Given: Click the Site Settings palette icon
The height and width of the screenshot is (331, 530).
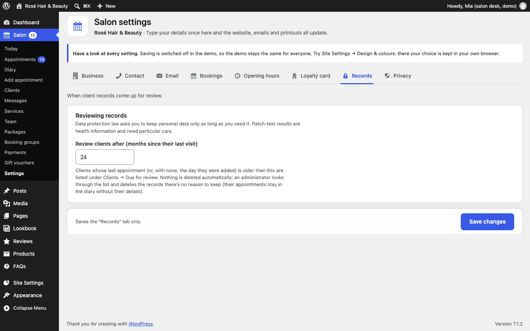Looking at the screenshot, I should pos(7,283).
